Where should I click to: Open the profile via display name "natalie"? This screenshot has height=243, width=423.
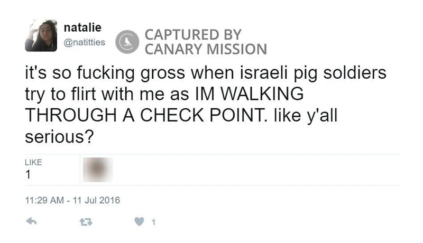tap(78, 26)
